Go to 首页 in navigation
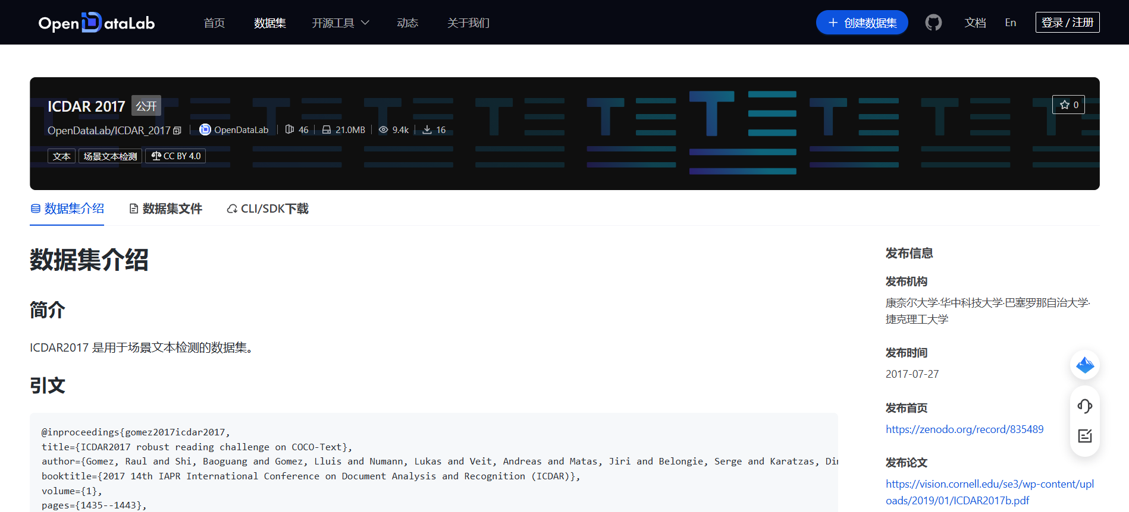This screenshot has height=512, width=1129. pyautogui.click(x=214, y=23)
